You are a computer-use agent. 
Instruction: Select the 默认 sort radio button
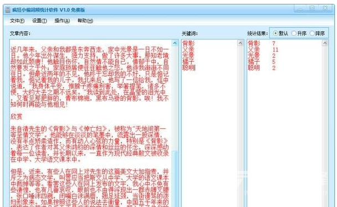click(280, 33)
